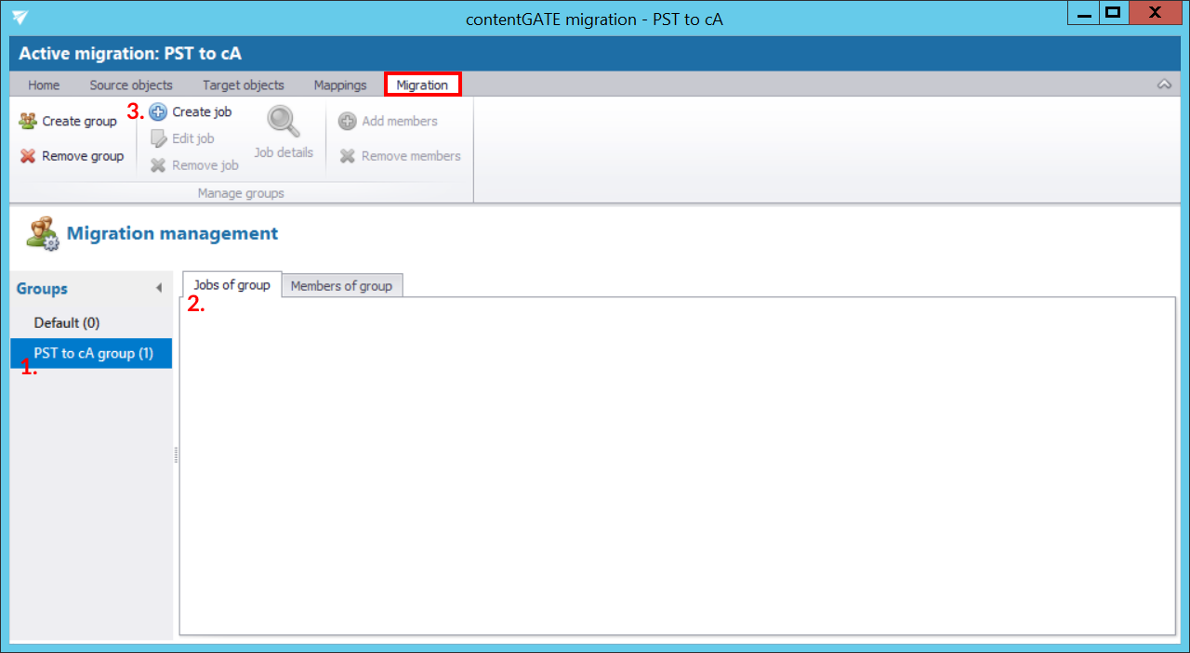Click the Remove group red X icon

(x=28, y=156)
